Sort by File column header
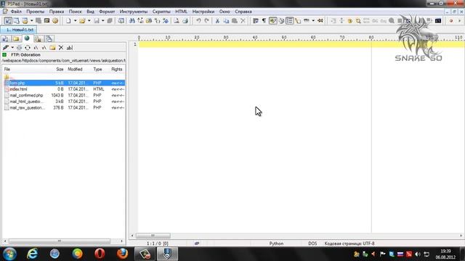 (7, 70)
